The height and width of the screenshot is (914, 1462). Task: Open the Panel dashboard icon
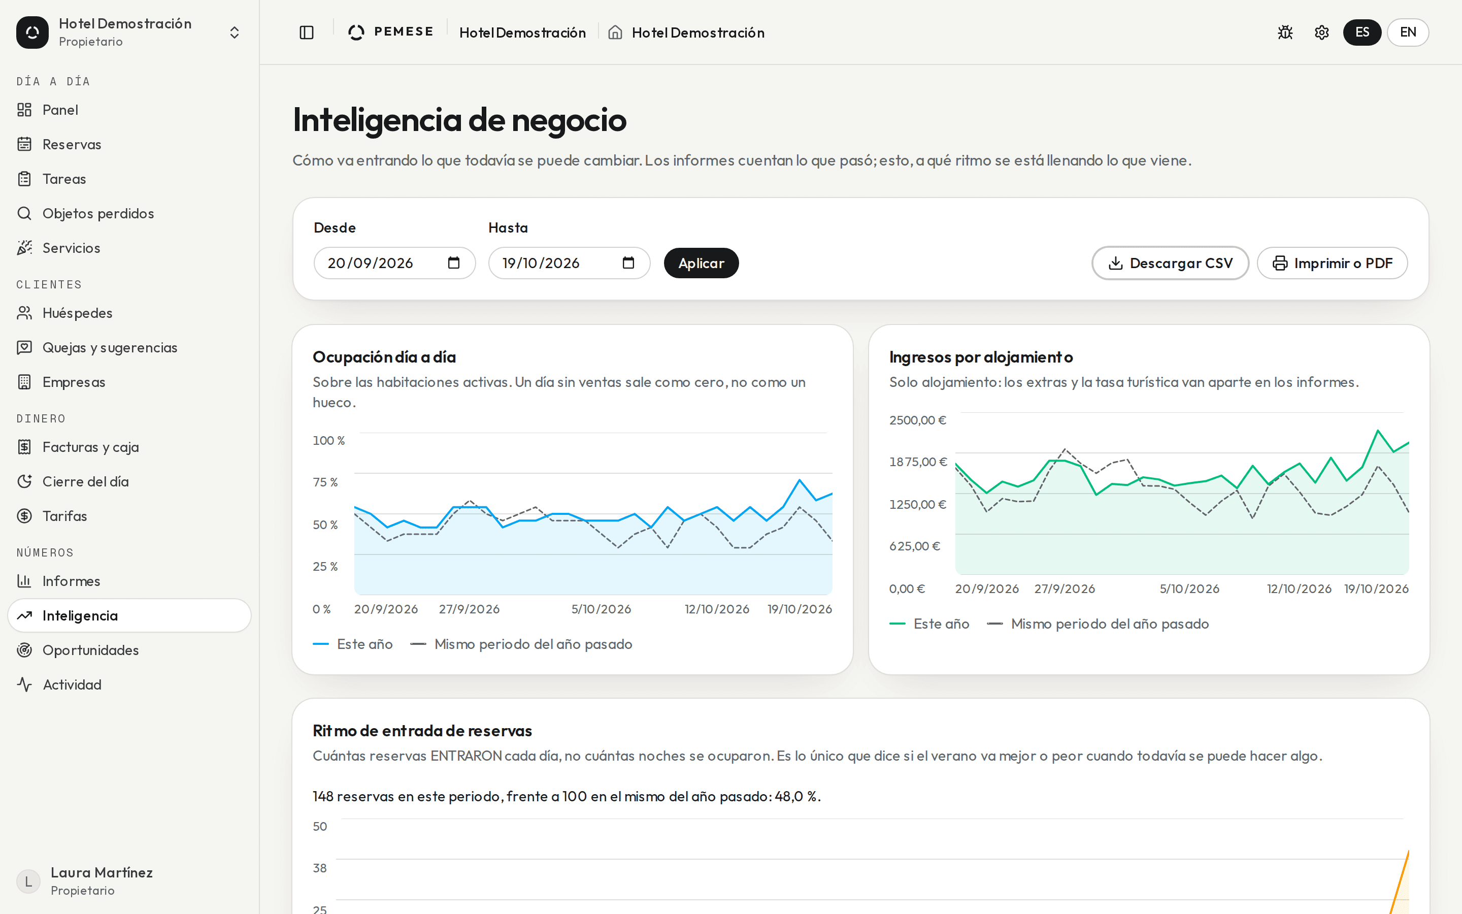pos(24,110)
